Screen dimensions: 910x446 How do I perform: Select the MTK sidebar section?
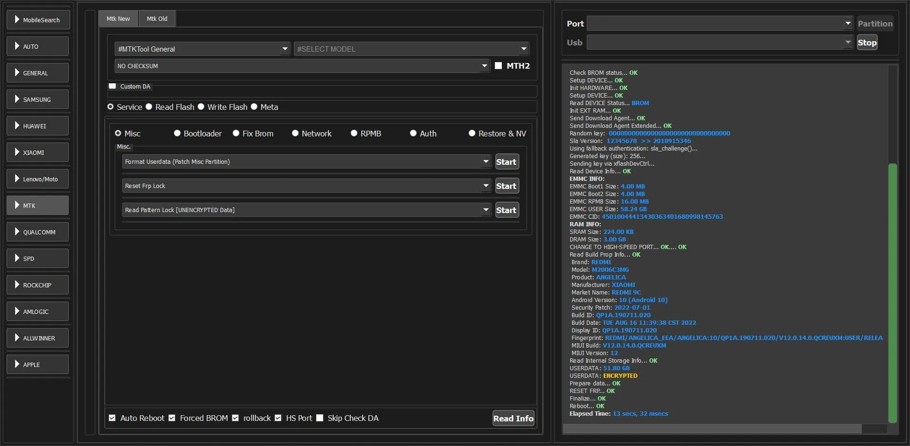(x=38, y=205)
